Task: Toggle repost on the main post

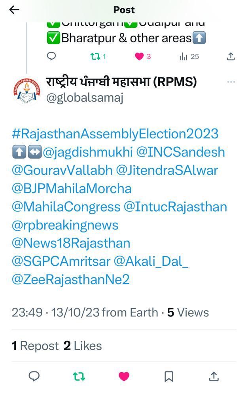Action: pyautogui.click(x=79, y=377)
